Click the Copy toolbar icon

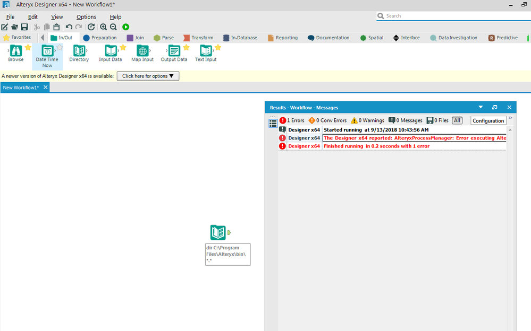click(x=47, y=27)
